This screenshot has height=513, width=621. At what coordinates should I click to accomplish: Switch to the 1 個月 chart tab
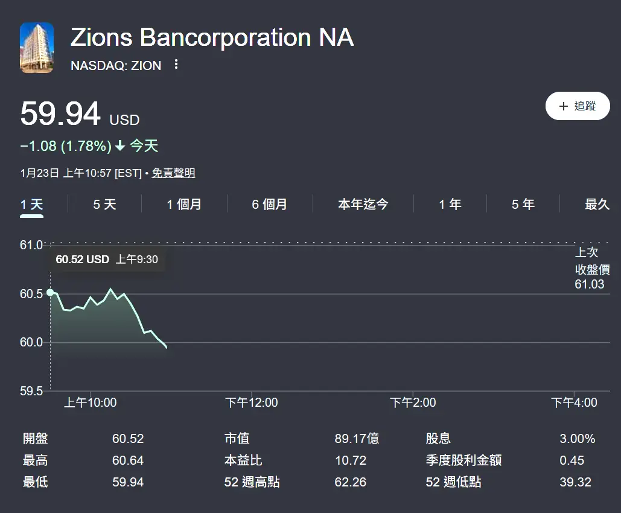(x=184, y=205)
